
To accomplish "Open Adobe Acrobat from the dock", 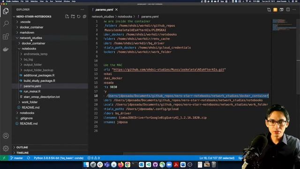I will [x=176, y=165].
